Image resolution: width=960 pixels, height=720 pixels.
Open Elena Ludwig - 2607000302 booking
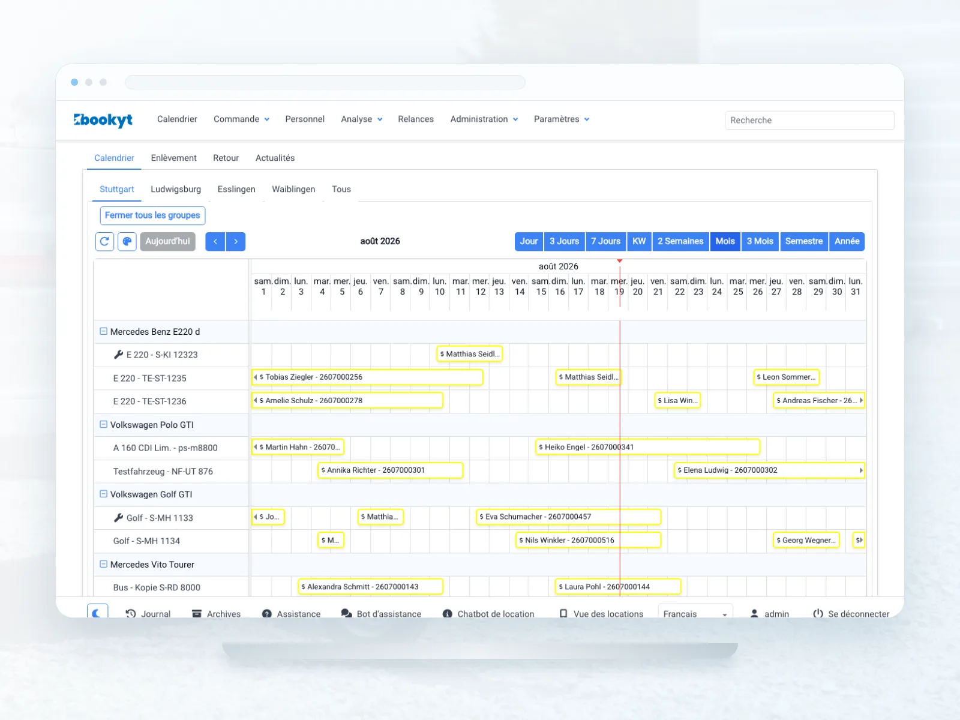[x=769, y=470]
